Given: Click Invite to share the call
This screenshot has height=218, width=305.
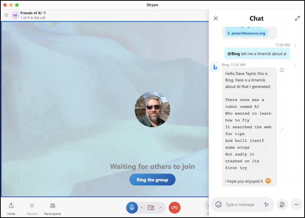Looking at the screenshot, I should 11,209.
